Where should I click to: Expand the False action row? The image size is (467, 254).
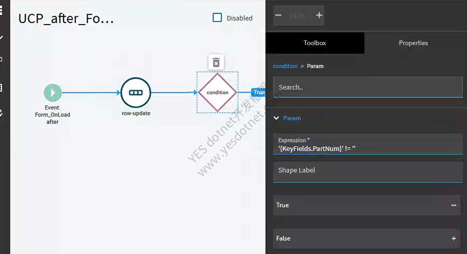click(x=366, y=238)
